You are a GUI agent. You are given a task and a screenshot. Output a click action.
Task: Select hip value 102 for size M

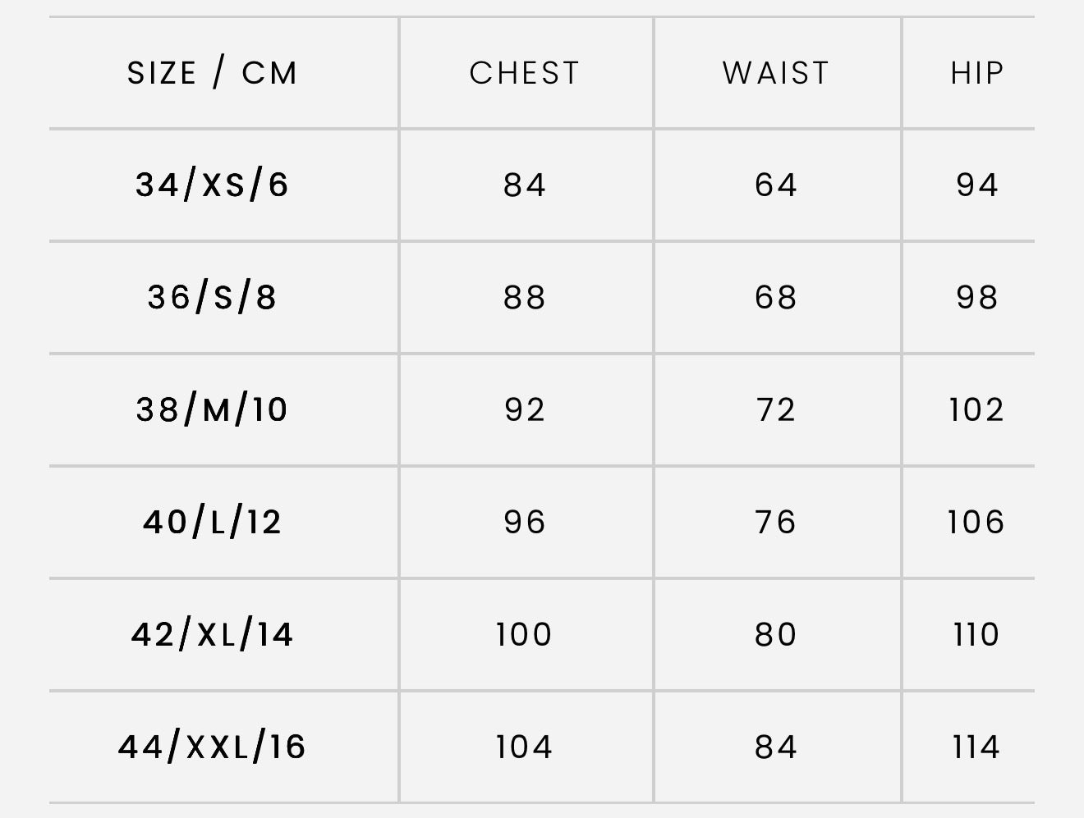[x=976, y=409]
